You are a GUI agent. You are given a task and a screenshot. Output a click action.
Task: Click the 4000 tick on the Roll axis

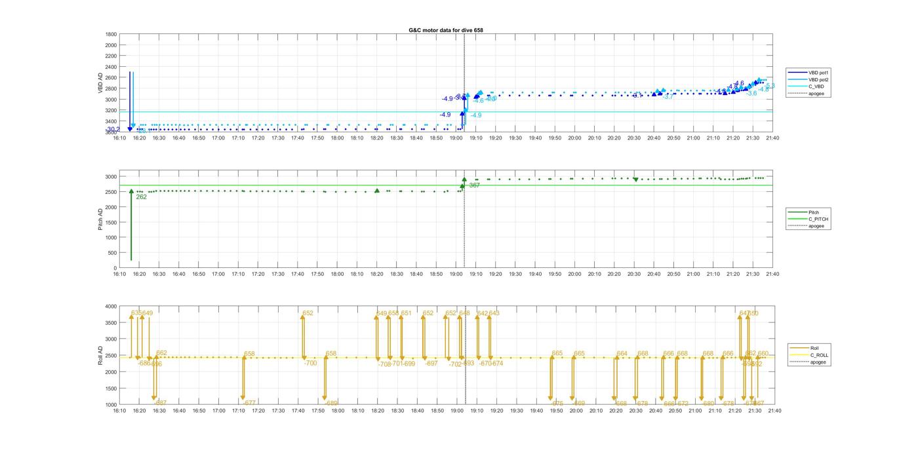point(111,306)
